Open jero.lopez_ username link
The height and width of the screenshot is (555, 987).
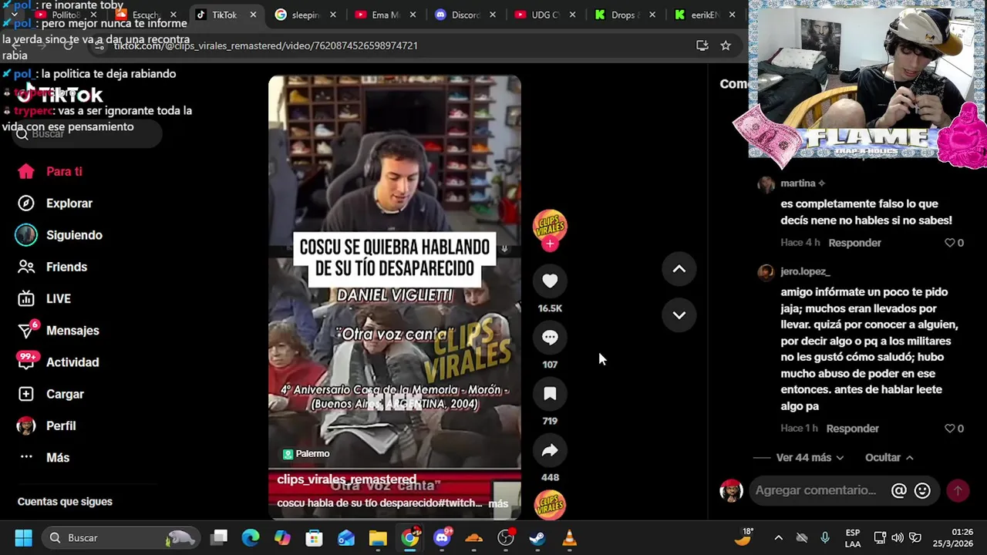[805, 271]
